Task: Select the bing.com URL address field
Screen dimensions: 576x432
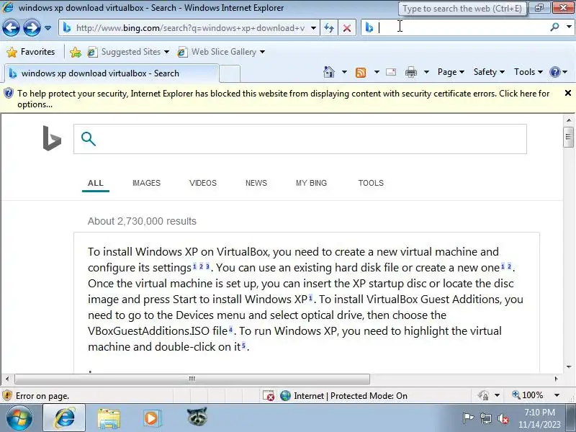Action: (190, 28)
